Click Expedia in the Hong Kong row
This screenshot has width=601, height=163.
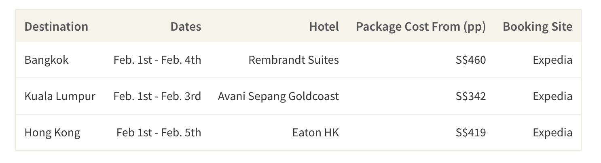(552, 133)
